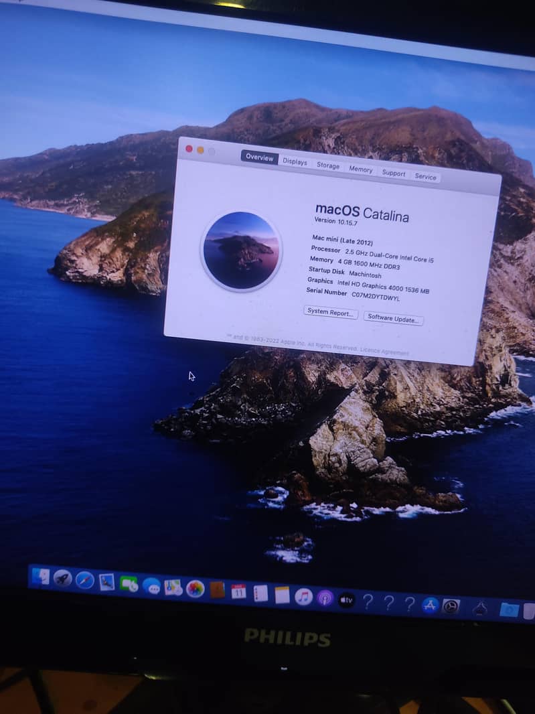Open Notes yellow notepad icon in Dock
535x714 pixels.
(282, 595)
